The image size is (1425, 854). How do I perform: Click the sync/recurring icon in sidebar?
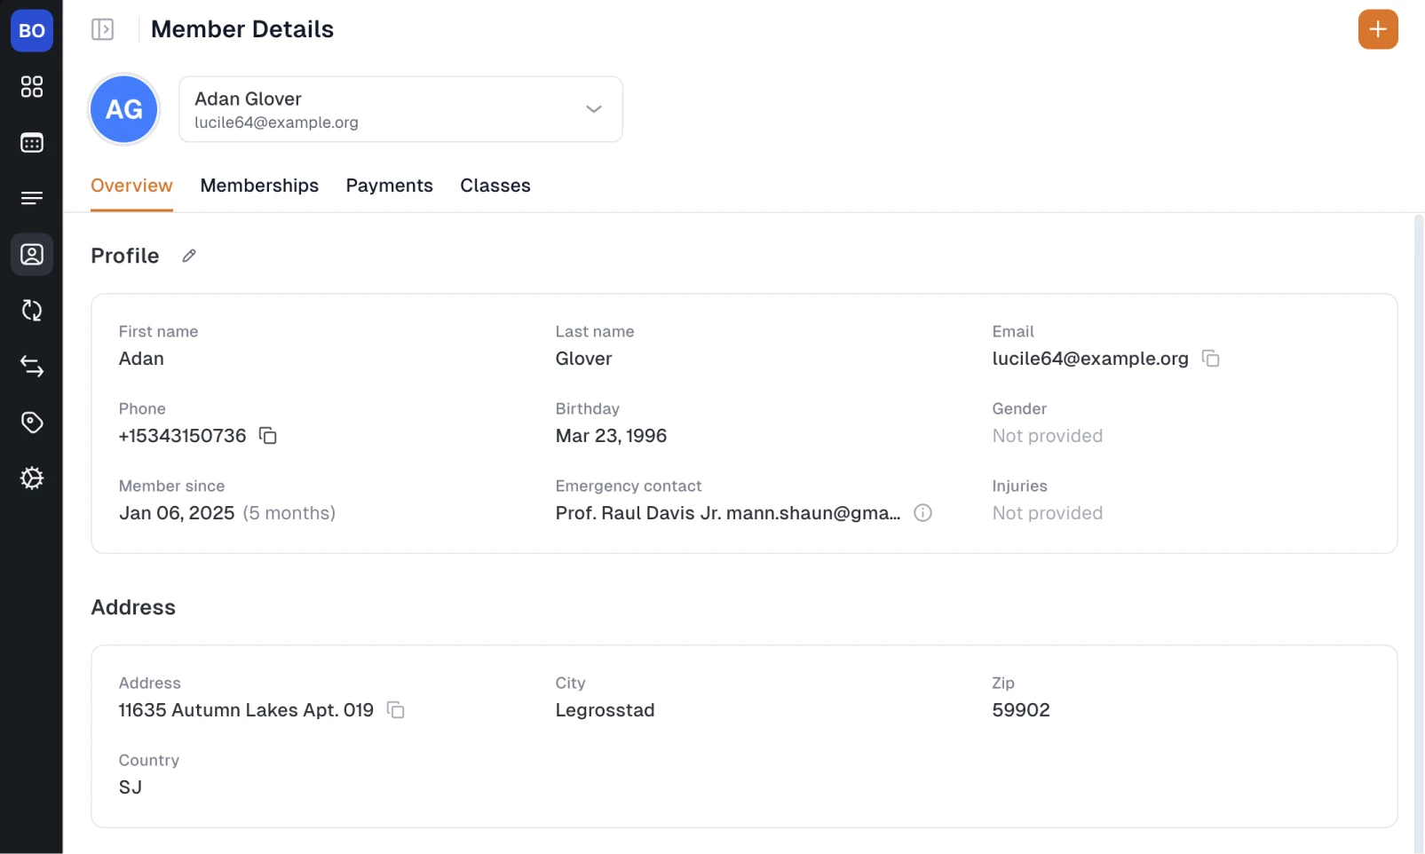32,310
